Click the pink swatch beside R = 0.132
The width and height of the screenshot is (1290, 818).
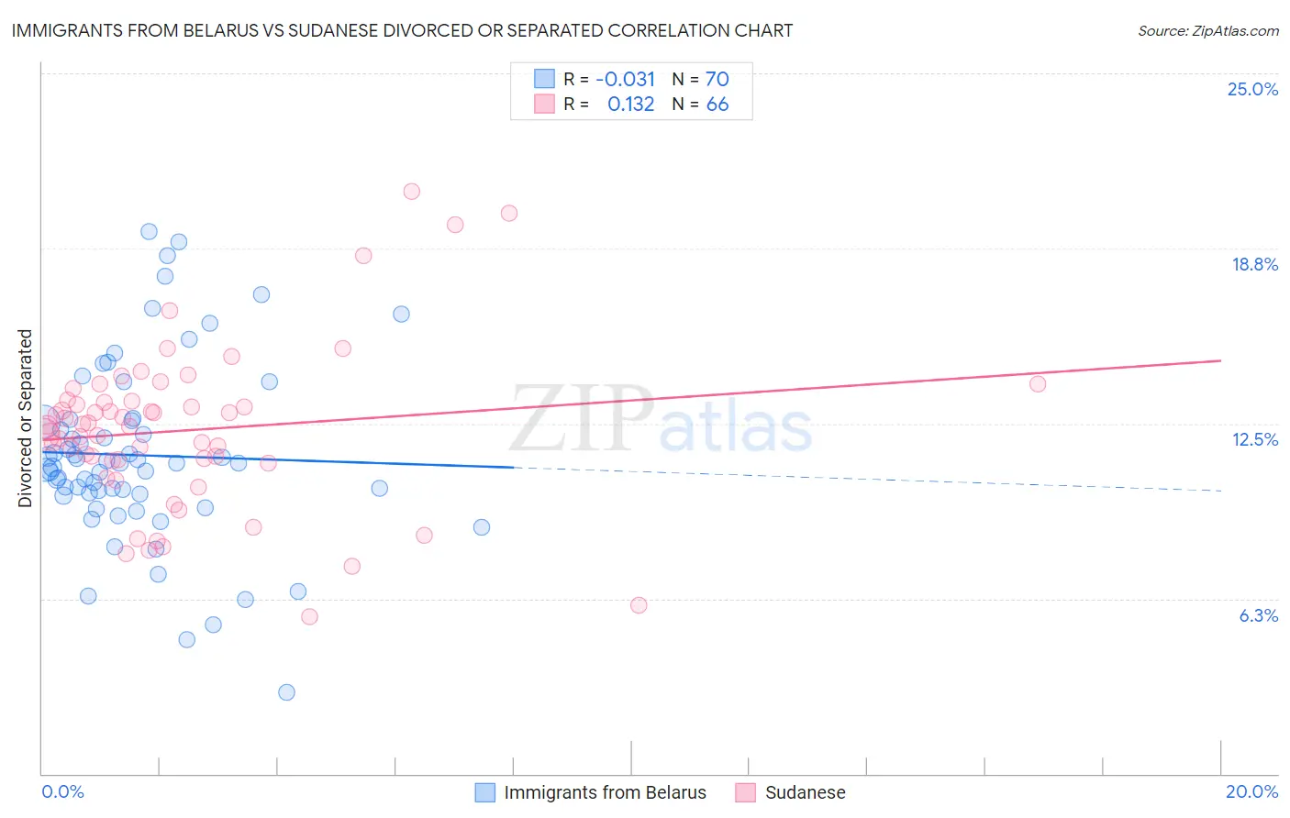(x=544, y=104)
